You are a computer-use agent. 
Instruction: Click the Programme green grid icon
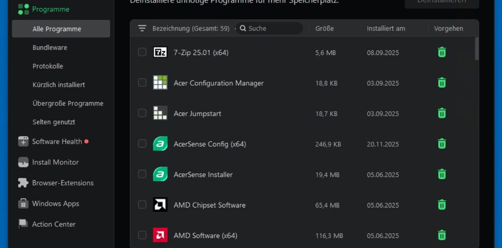pos(24,9)
